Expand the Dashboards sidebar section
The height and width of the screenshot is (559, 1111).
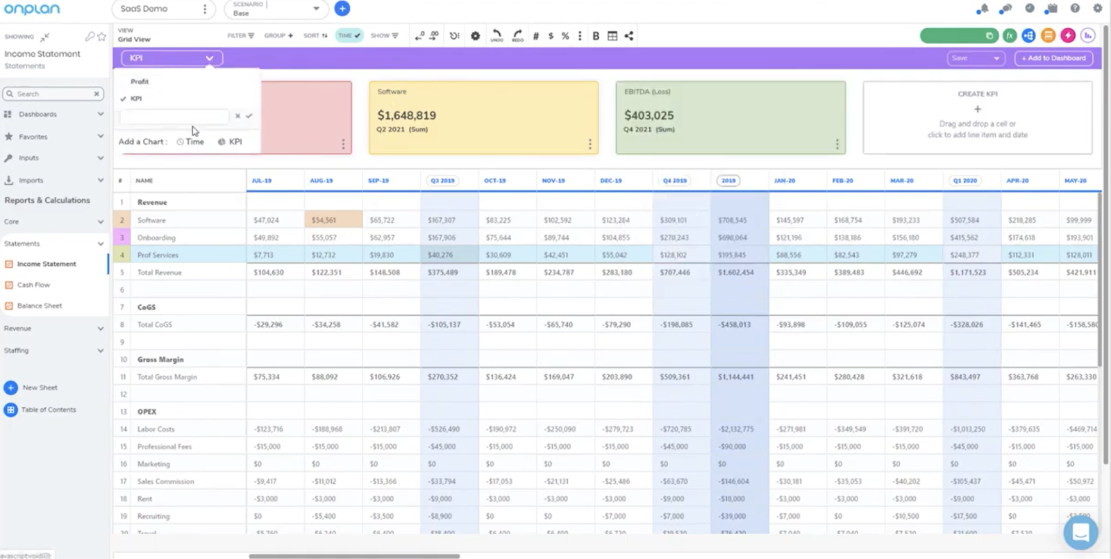click(x=54, y=114)
